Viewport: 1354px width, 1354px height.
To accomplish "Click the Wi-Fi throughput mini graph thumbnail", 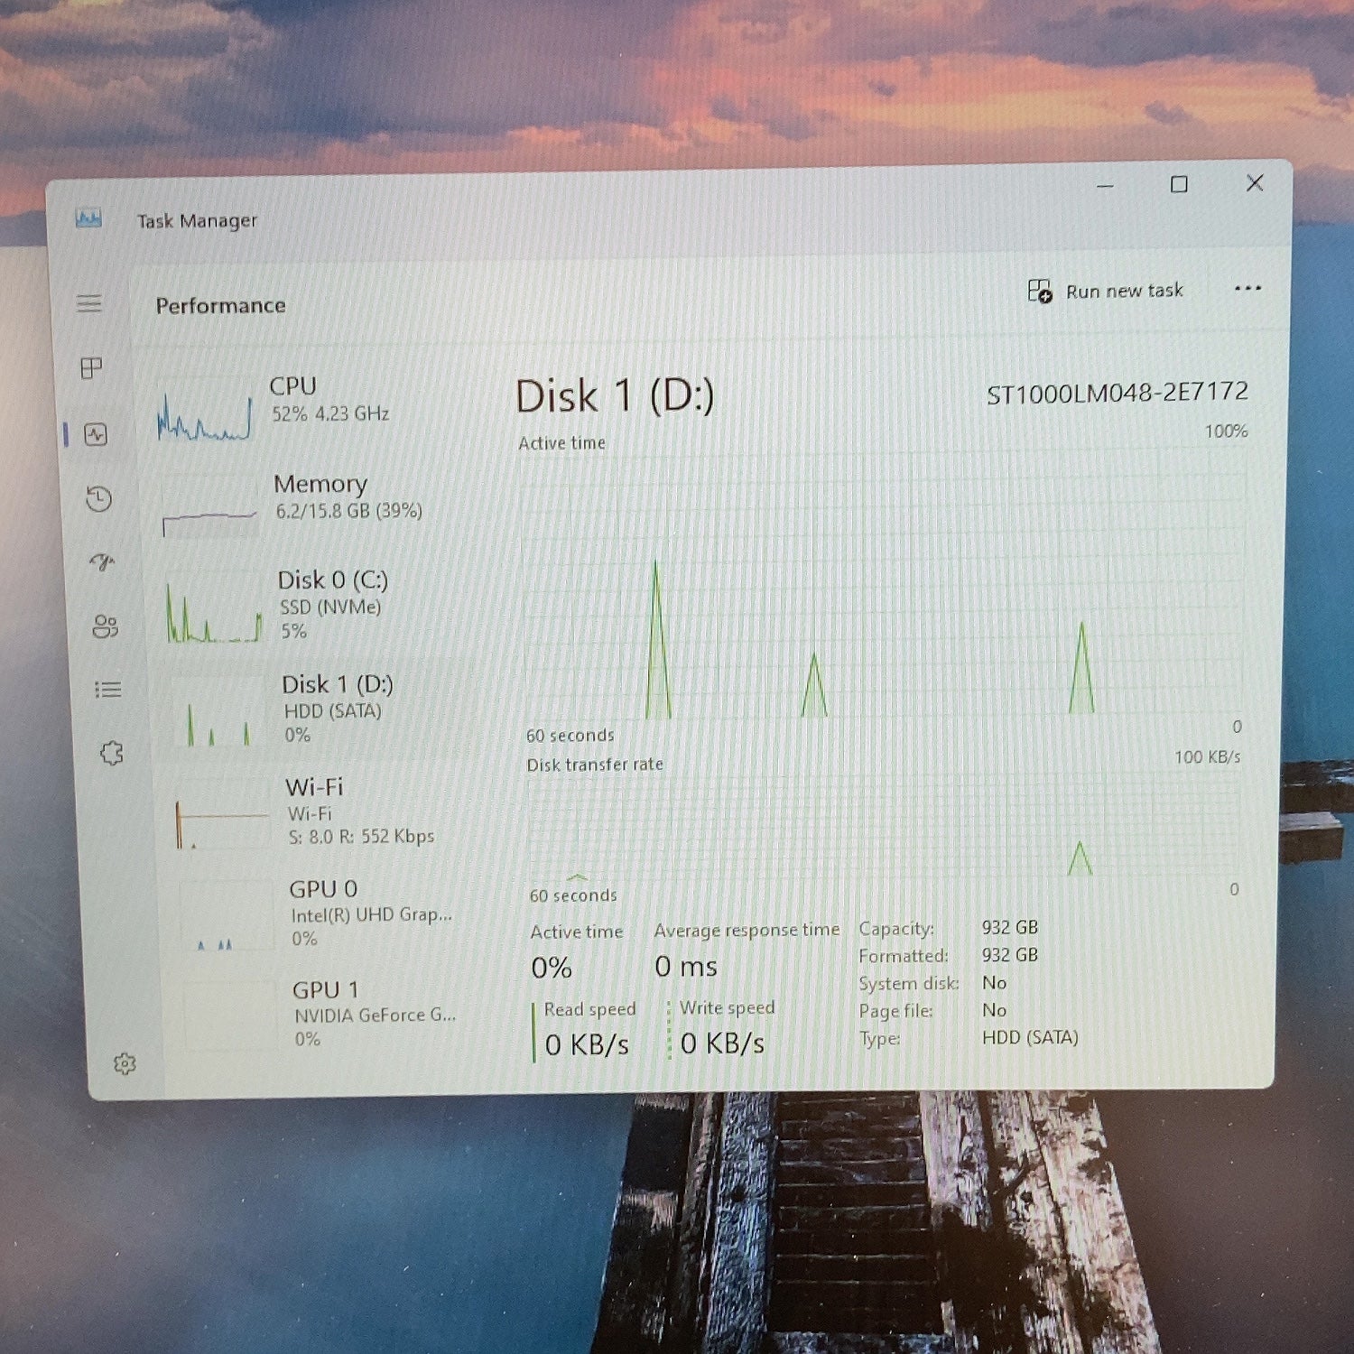I will (222, 815).
